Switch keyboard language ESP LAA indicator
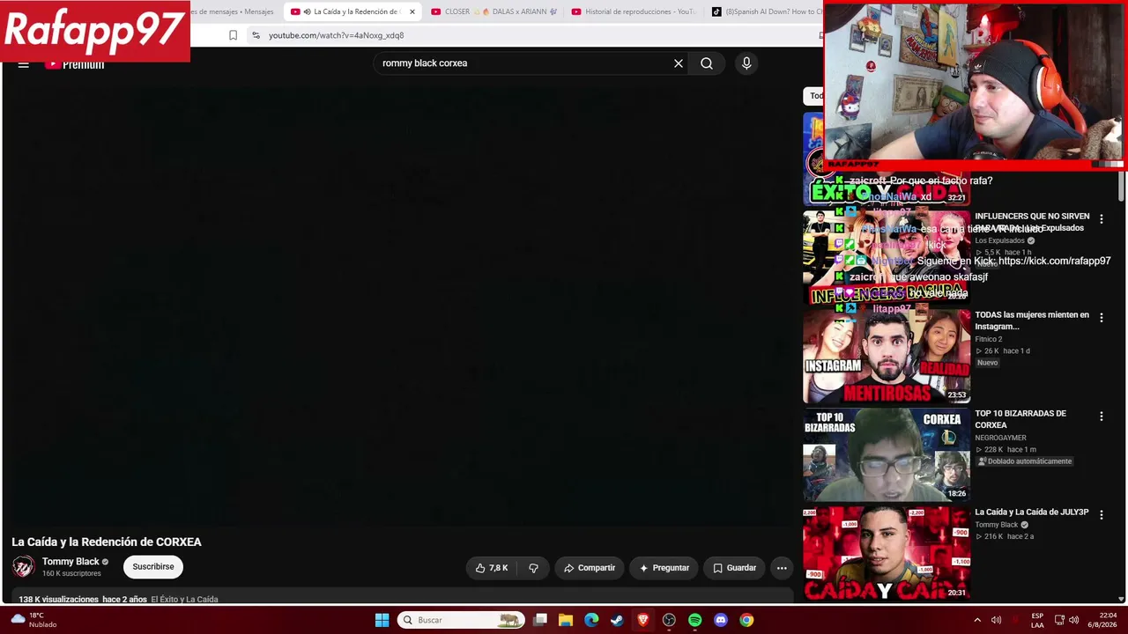The image size is (1128, 634). 1037,620
